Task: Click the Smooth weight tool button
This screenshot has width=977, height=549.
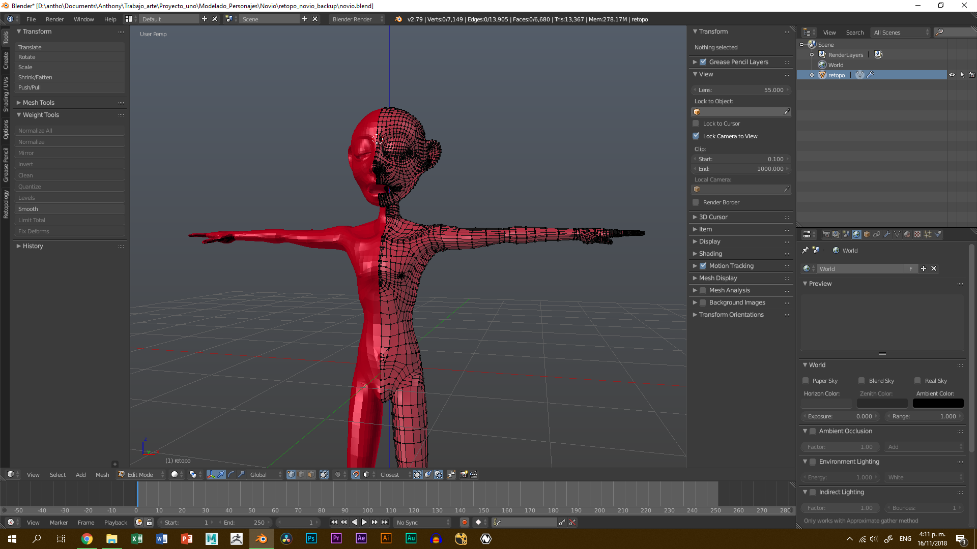Action: pyautogui.click(x=70, y=209)
